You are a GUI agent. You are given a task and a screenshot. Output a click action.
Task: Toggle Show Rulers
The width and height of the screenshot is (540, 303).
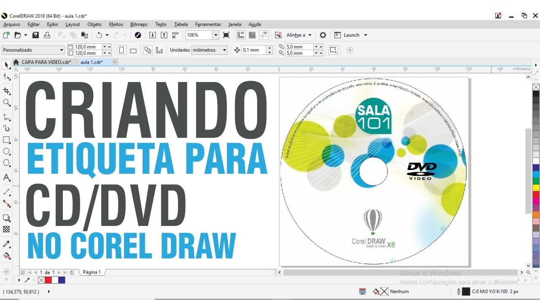pyautogui.click(x=241, y=35)
